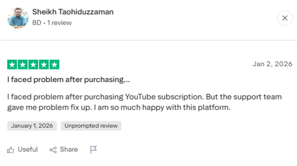The width and height of the screenshot is (297, 166).
Task: Click the review body paragraph text
Action: 144,102
